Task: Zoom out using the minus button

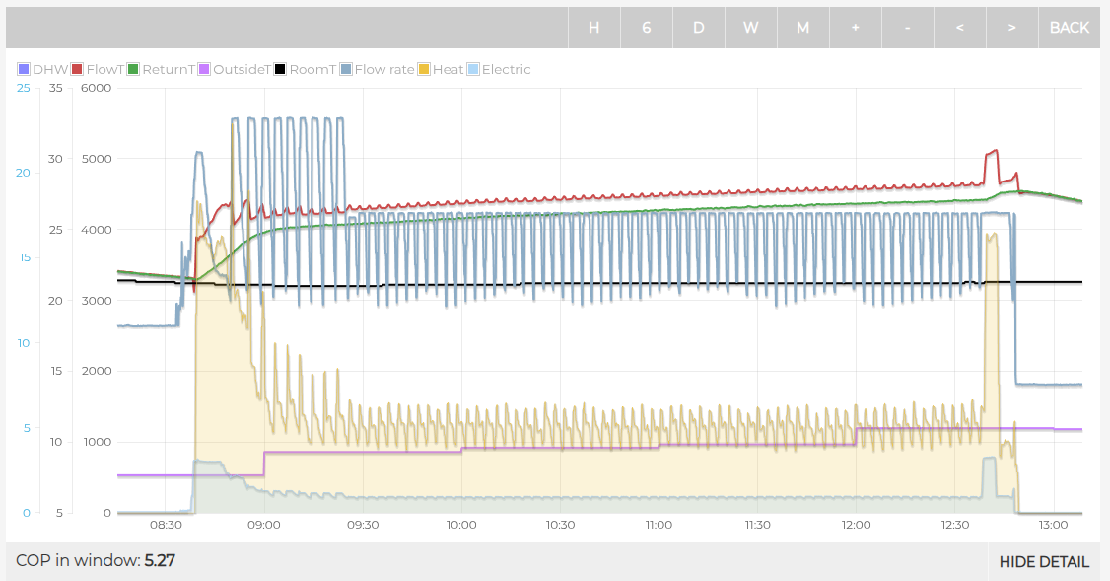Action: point(907,28)
